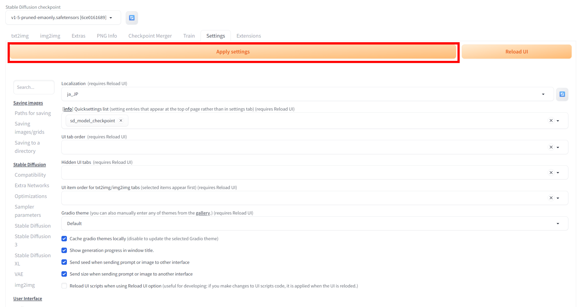Image resolution: width=580 pixels, height=307 pixels.
Task: Jump to Stable Diffusion section heading
Action: [29, 164]
